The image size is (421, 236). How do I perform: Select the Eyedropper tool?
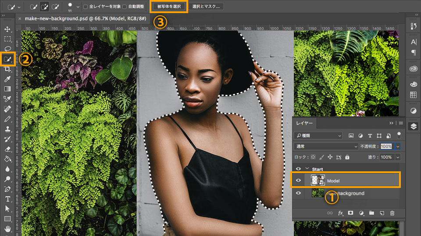(x=7, y=79)
